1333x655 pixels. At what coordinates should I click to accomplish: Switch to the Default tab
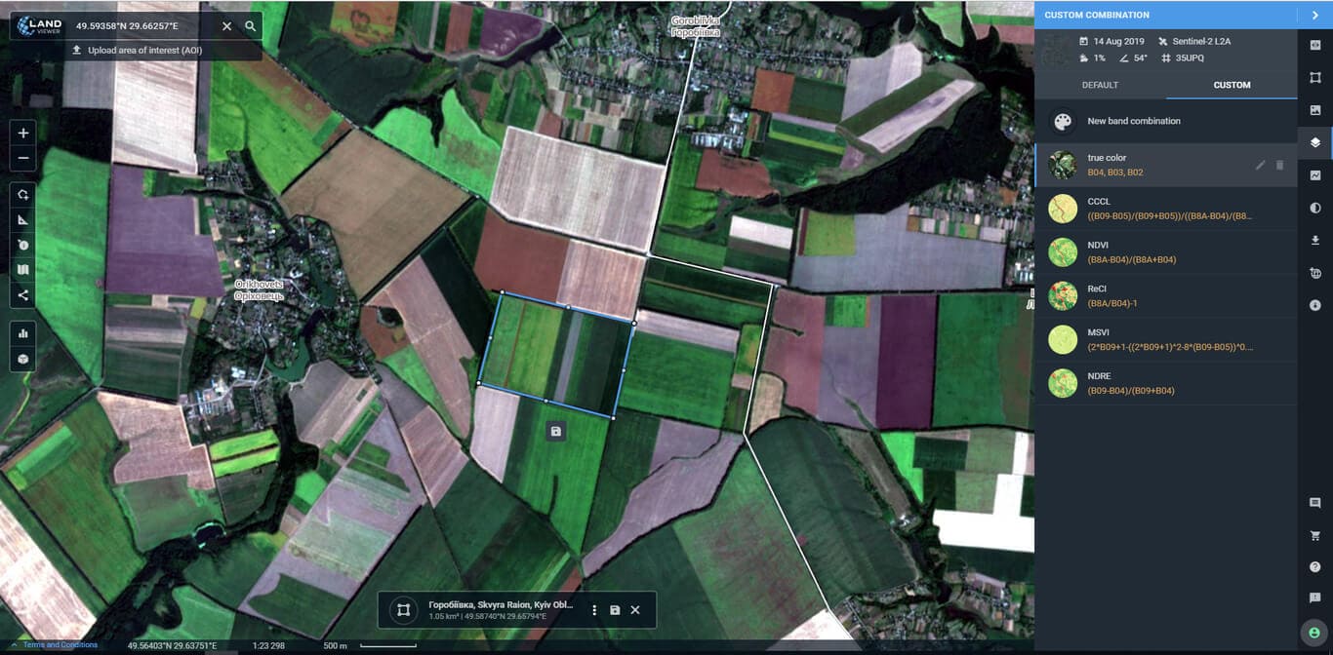[x=1100, y=85]
